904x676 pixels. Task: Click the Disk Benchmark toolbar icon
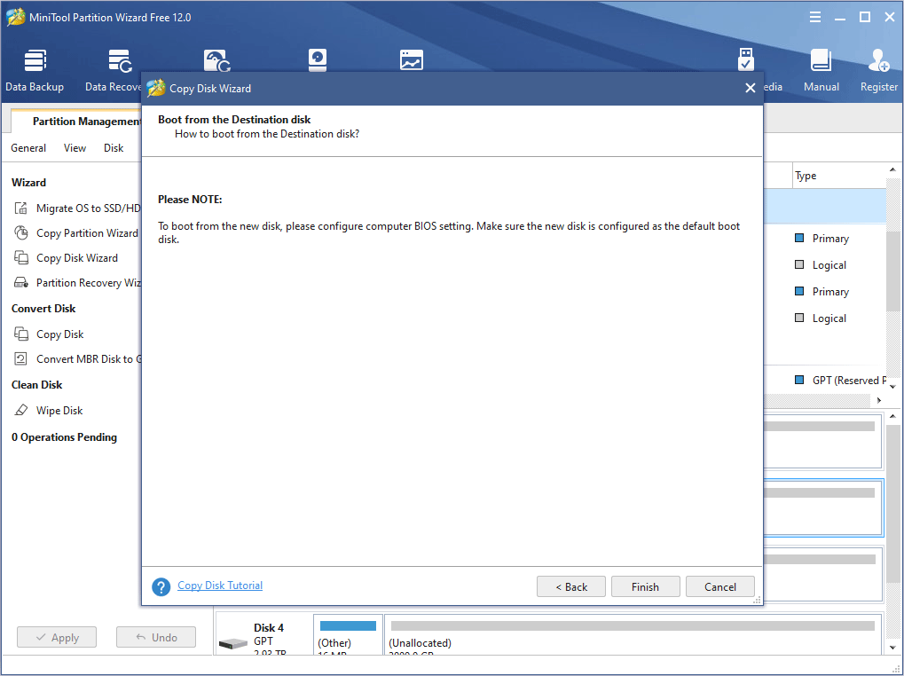[318, 60]
